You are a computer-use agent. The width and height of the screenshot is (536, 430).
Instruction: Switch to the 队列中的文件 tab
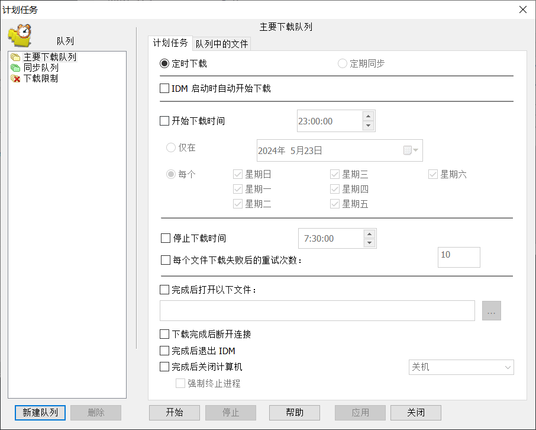(x=222, y=44)
